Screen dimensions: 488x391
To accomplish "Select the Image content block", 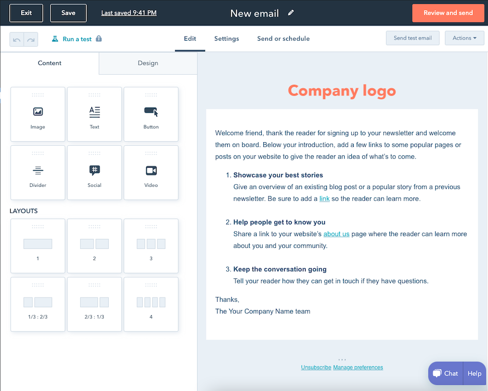I will (x=38, y=114).
